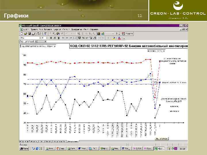Click the Paste clipboard icon
Screen dimensions: 207x155
click(58, 34)
